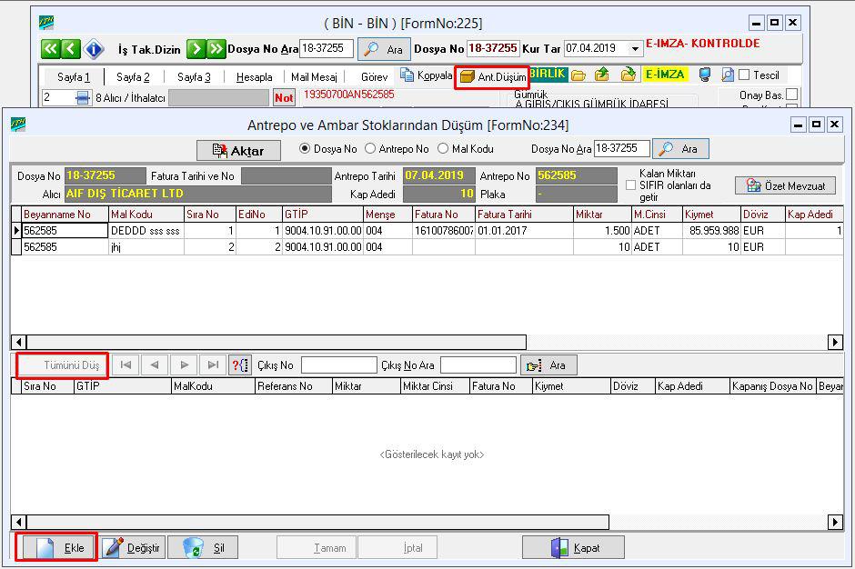Go to next record (single right arrow) in BİN window
This screenshot has width=855, height=569.
pyautogui.click(x=196, y=49)
